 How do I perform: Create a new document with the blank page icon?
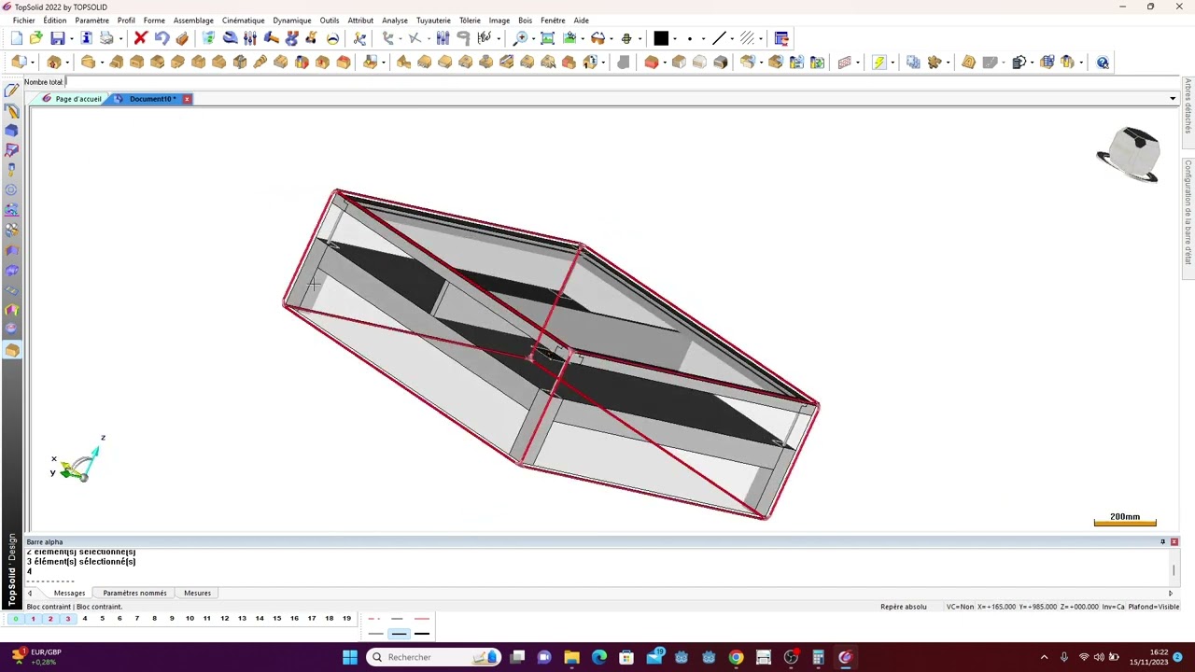[x=16, y=38]
